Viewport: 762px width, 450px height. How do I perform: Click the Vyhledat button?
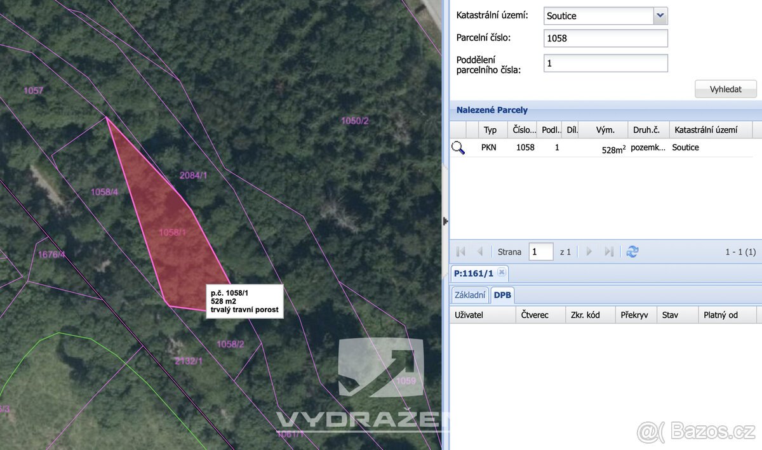(x=726, y=89)
